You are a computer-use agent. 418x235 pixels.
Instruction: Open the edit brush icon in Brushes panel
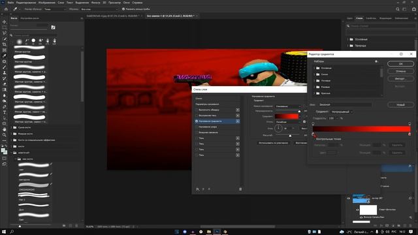click(54, 27)
